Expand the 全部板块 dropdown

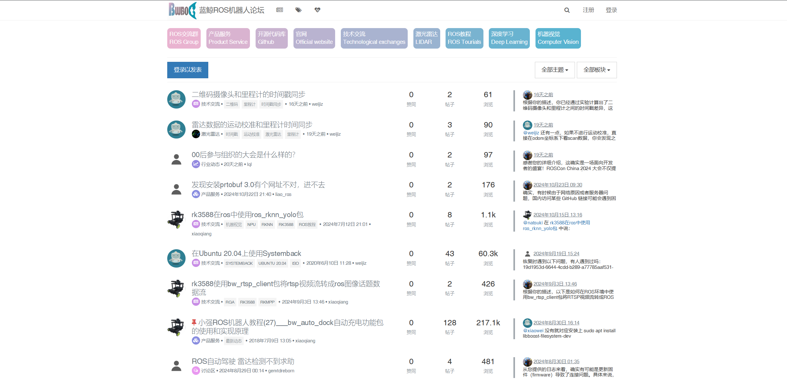coord(596,70)
